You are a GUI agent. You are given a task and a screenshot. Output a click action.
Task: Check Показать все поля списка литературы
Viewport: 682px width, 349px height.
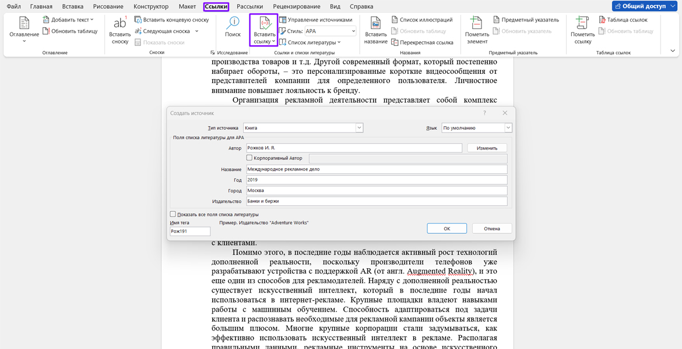tap(173, 215)
